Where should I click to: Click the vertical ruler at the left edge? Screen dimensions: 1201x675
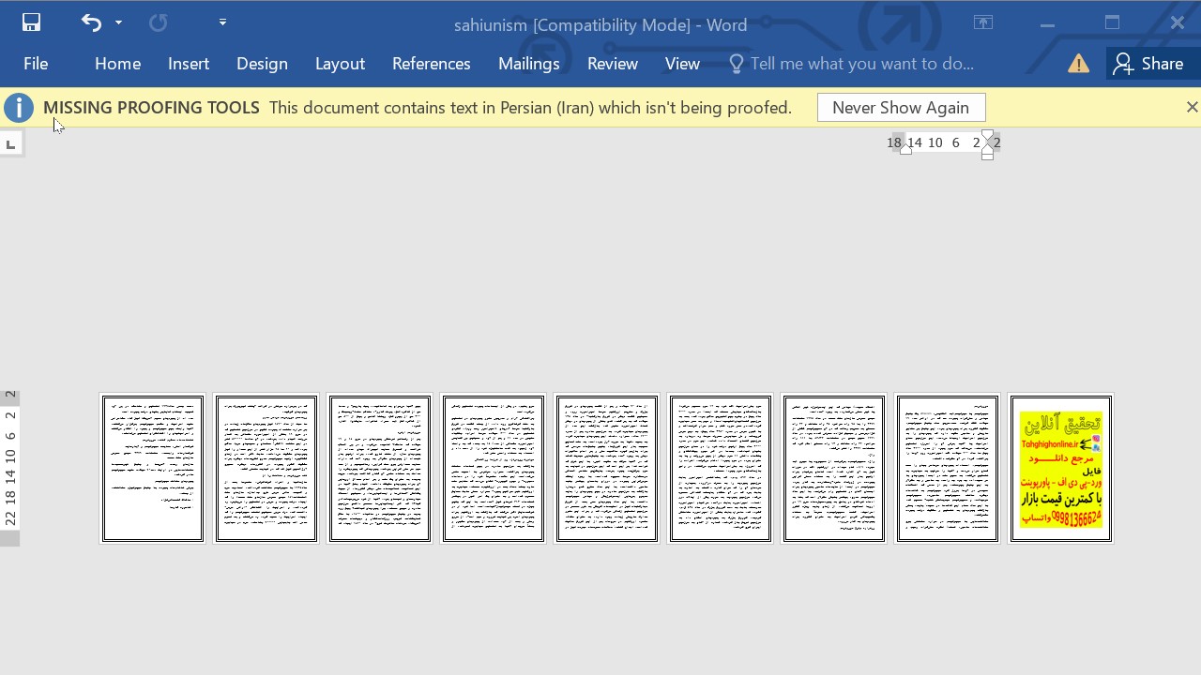[9, 467]
